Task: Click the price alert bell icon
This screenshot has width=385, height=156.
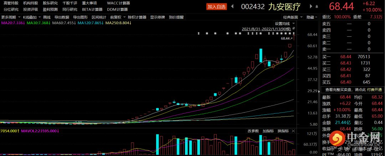Action: point(316,6)
